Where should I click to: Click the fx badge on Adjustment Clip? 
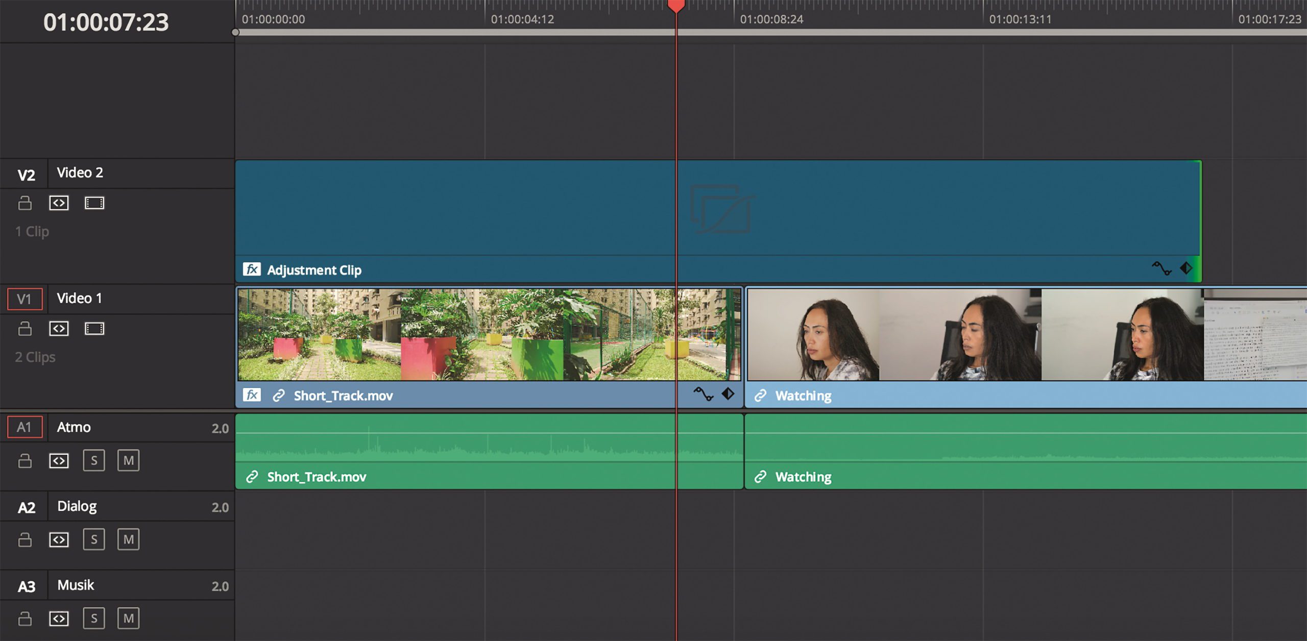(x=252, y=269)
